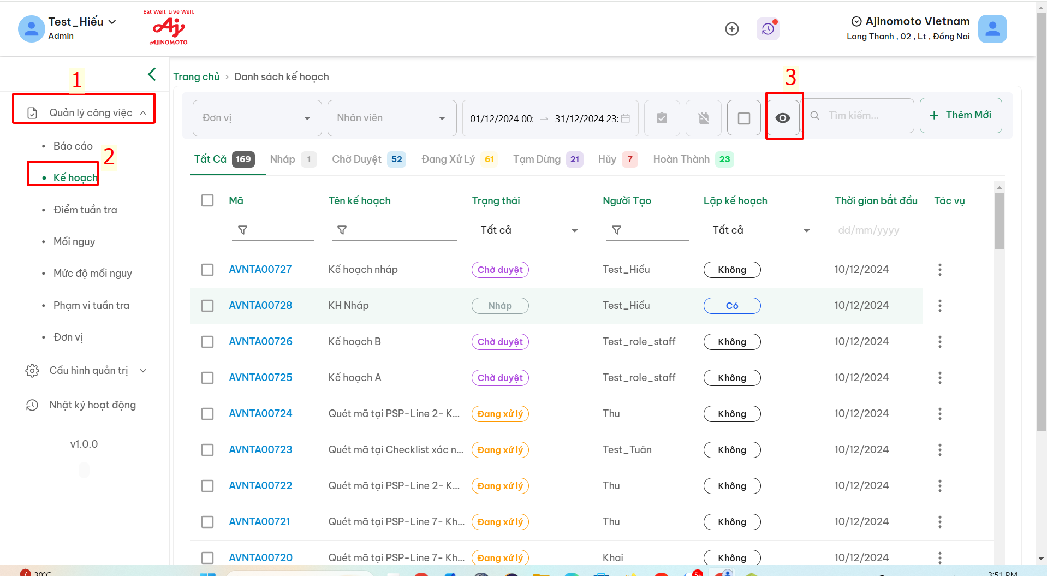Check the box for row AVNTA00727

coord(207,270)
